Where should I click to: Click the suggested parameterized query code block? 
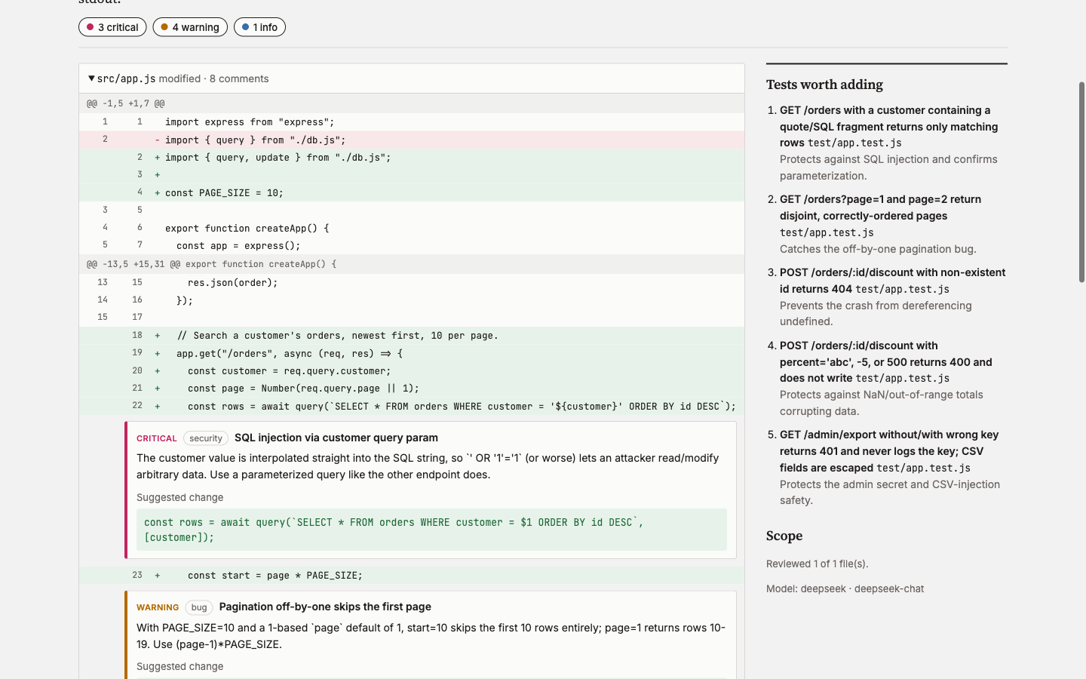431,530
